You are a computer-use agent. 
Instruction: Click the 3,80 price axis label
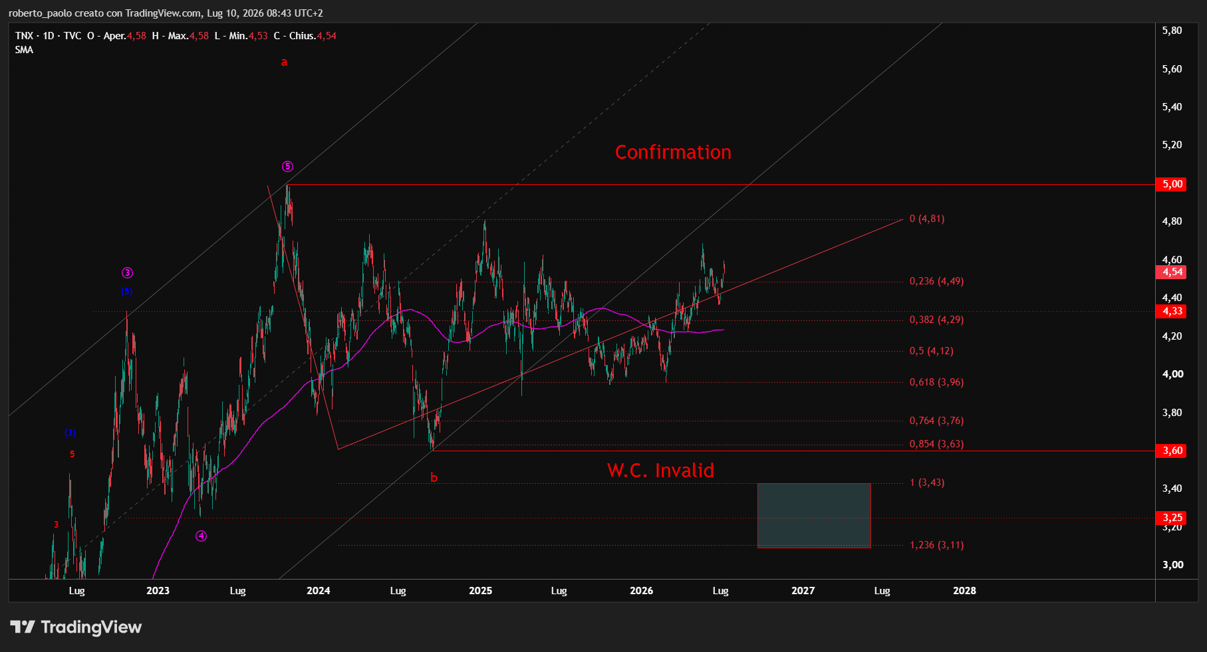(1172, 413)
